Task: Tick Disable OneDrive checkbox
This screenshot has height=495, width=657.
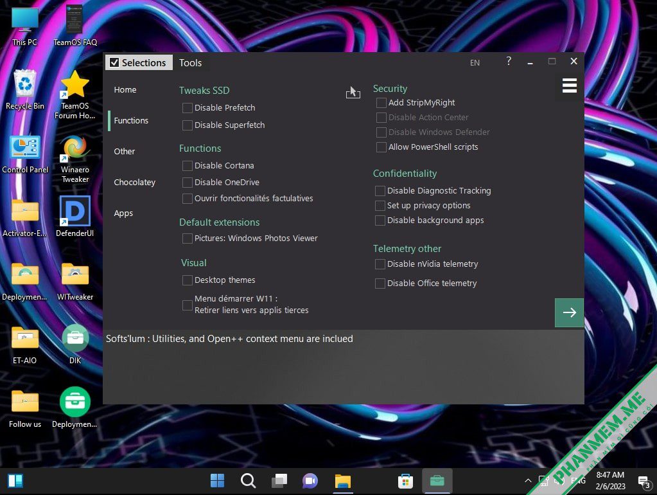Action: (x=188, y=183)
